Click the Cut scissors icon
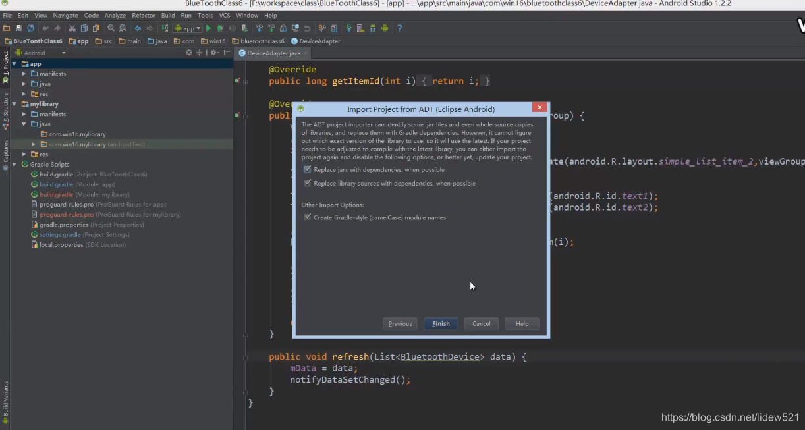Viewport: 805px width, 430px height. point(72,28)
